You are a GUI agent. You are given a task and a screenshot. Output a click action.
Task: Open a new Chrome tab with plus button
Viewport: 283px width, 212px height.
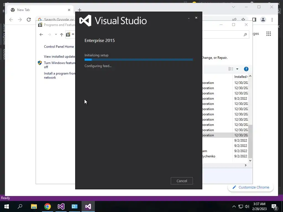[79, 10]
